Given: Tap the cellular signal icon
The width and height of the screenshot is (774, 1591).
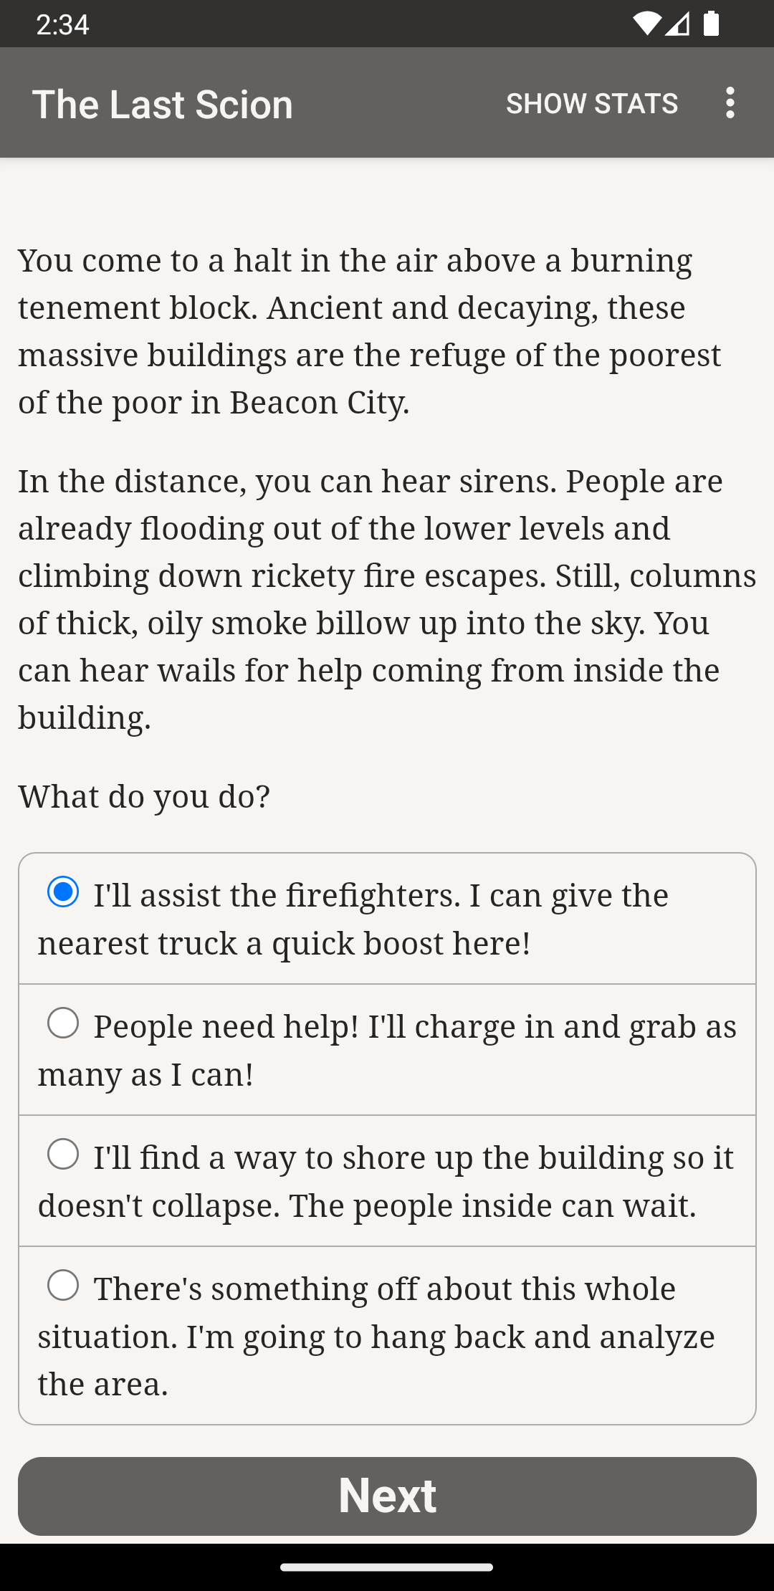Looking at the screenshot, I should click(677, 24).
